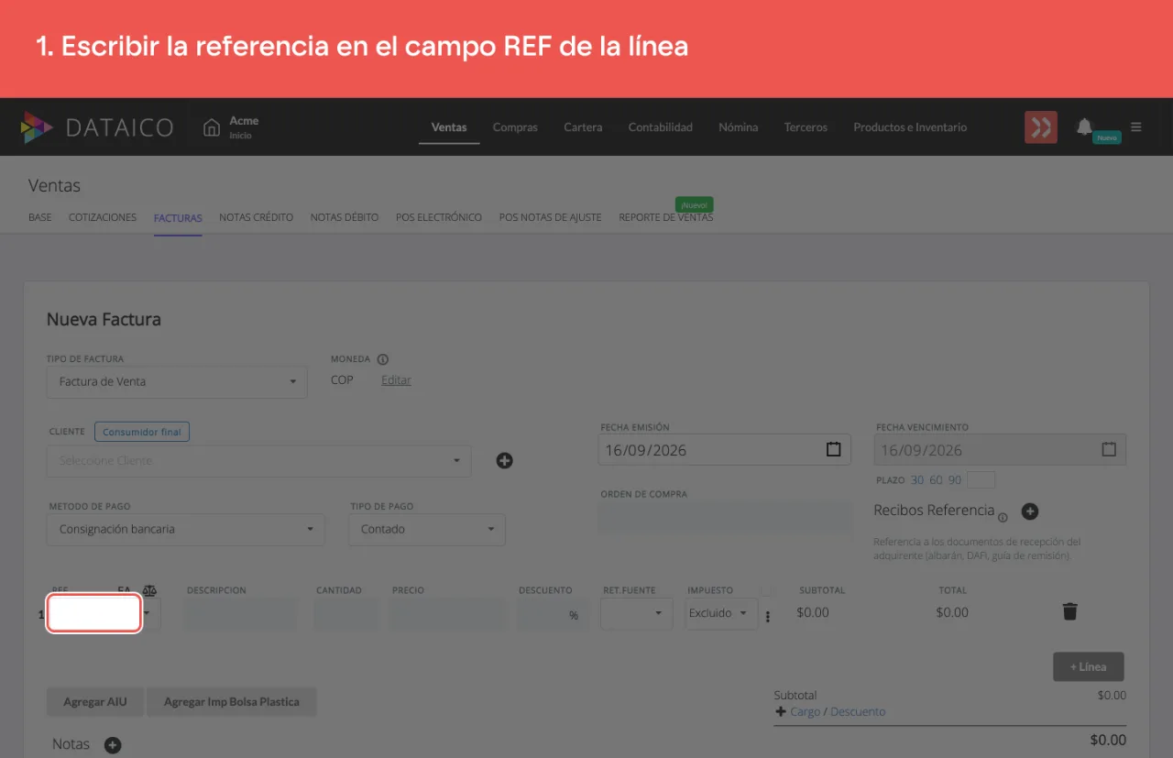Screen dimensions: 1173x758
Task: Click the + Línea button
Action: [1089, 667]
